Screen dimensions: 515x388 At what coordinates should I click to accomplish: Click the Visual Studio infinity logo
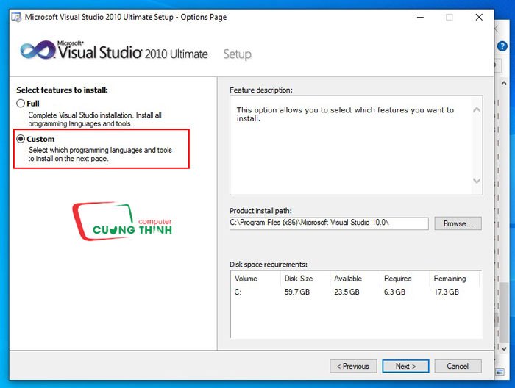tap(38, 50)
